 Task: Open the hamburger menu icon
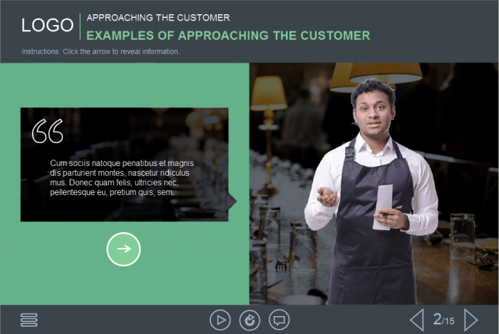click(29, 320)
